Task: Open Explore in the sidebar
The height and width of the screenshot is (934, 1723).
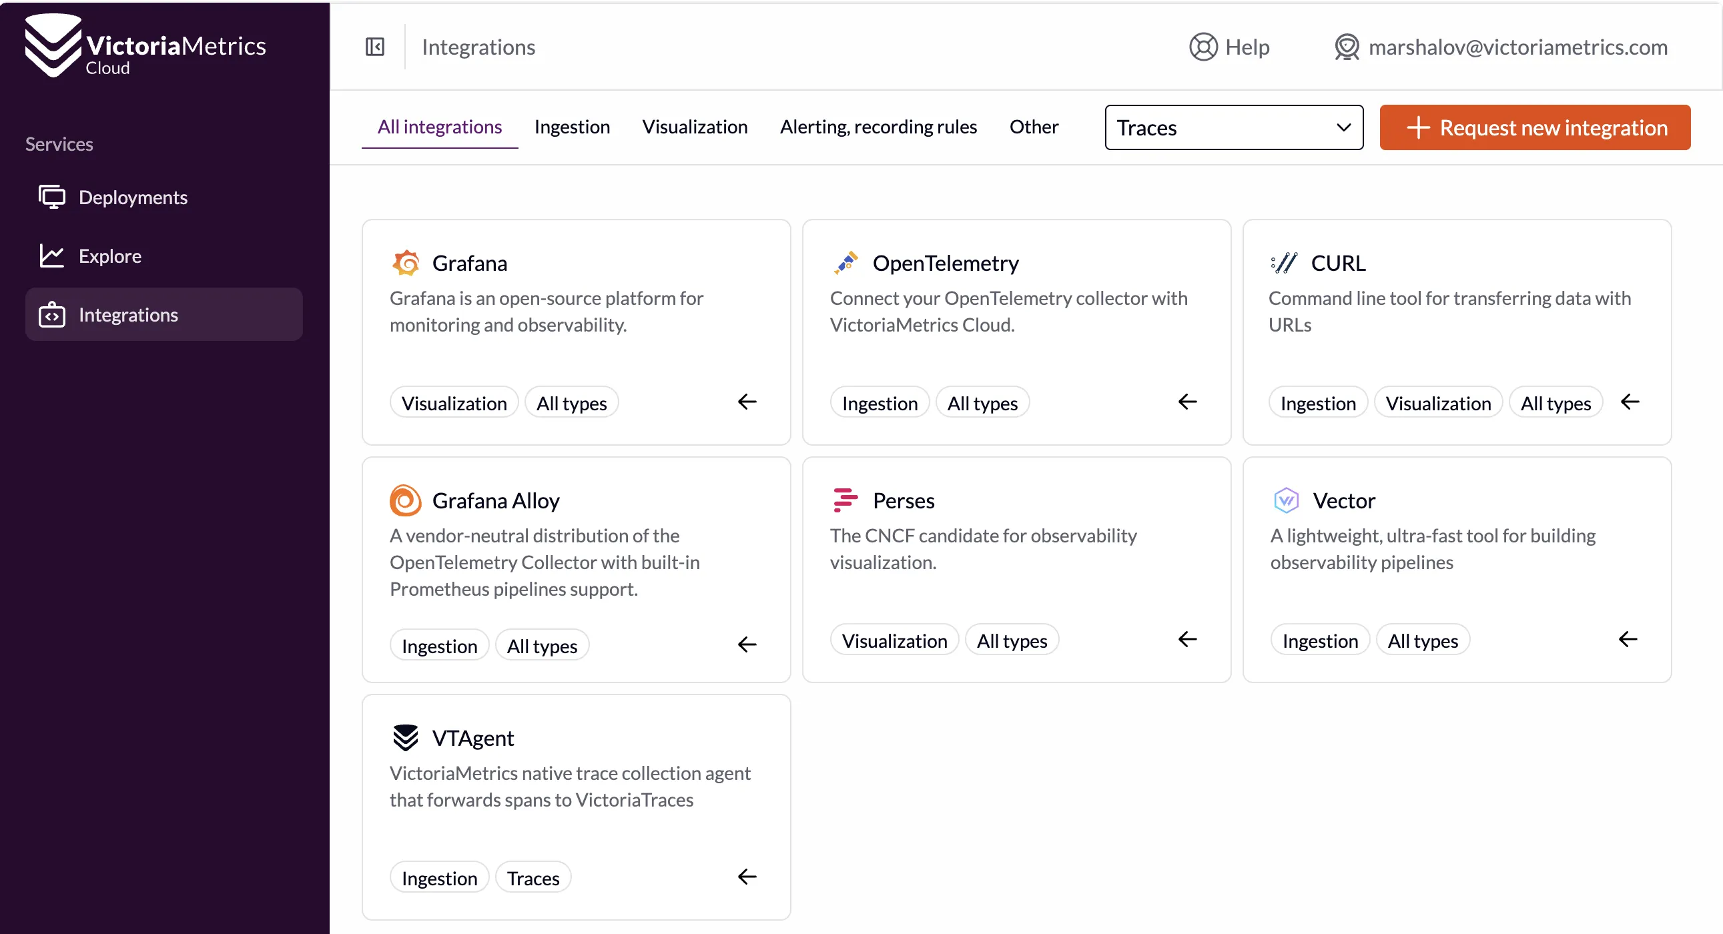Action: (164, 256)
